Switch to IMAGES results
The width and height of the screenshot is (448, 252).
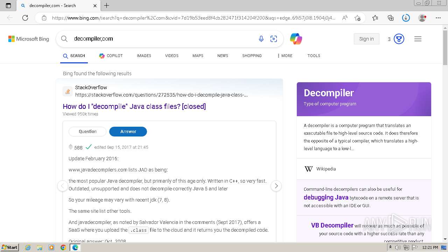[x=144, y=56]
